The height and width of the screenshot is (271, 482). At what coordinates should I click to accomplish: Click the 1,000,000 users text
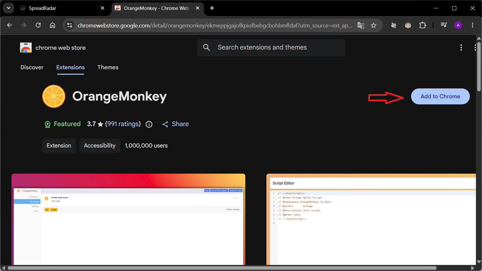pyautogui.click(x=146, y=146)
